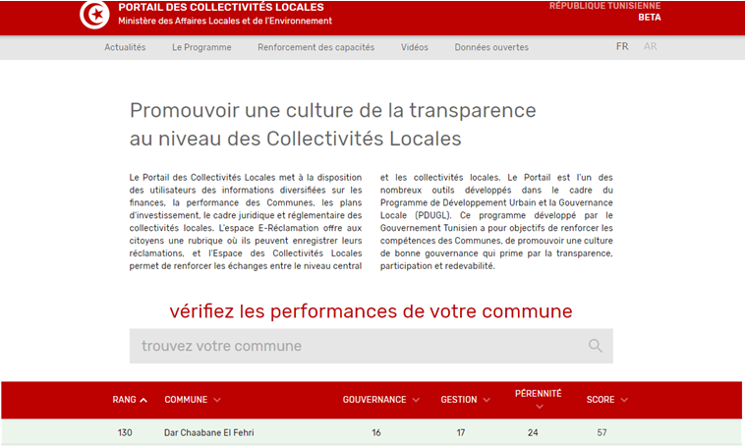745x447 pixels.
Task: Switch language to FR
Action: point(622,46)
